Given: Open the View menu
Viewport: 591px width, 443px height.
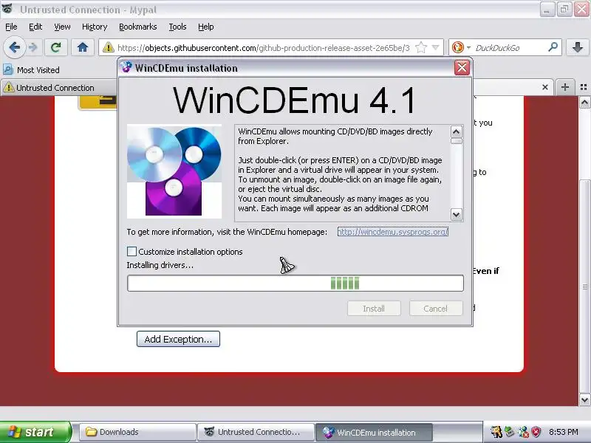Looking at the screenshot, I should coord(62,27).
